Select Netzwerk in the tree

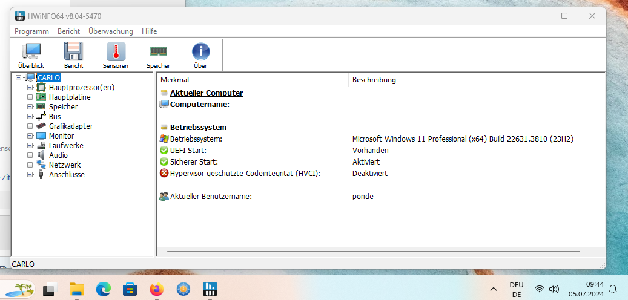65,165
